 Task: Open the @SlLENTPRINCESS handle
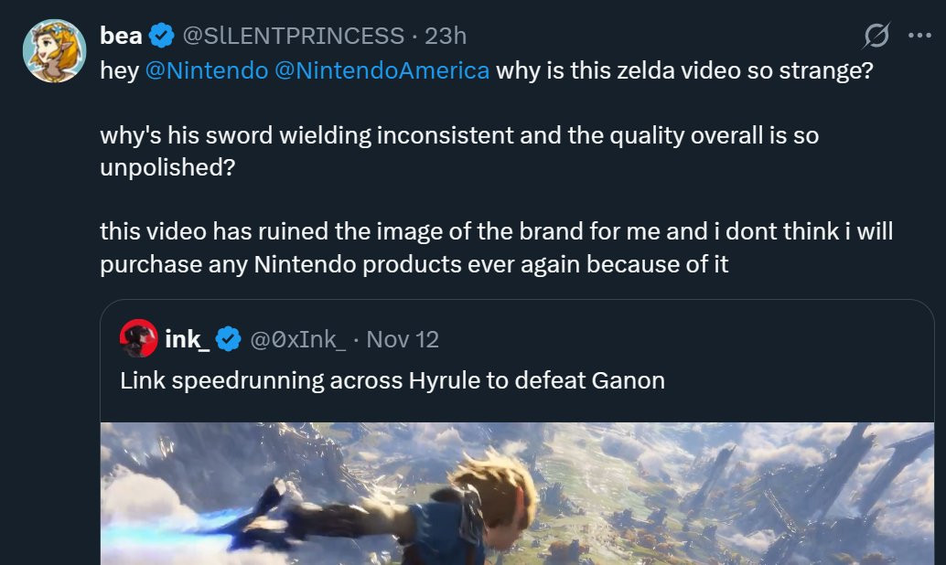(293, 36)
